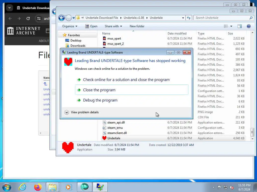Select the mus_xpart_2 file
This screenshot has width=257, height=192.
115,44
